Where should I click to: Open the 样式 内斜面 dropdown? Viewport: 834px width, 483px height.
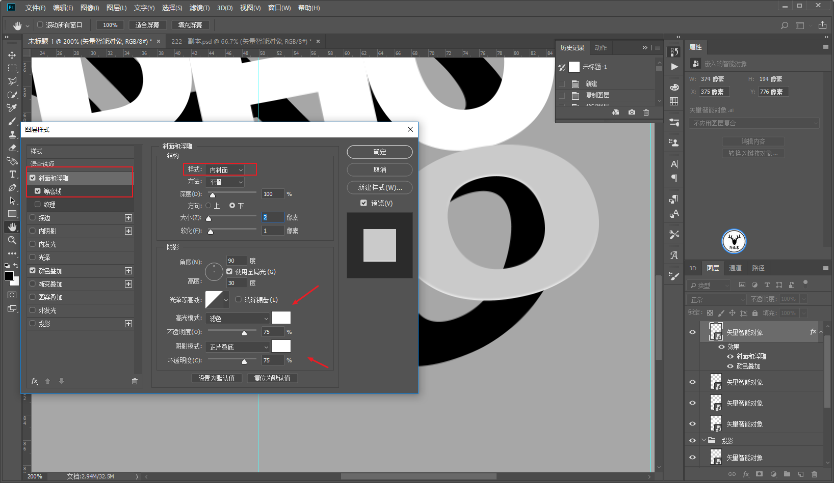pos(225,169)
